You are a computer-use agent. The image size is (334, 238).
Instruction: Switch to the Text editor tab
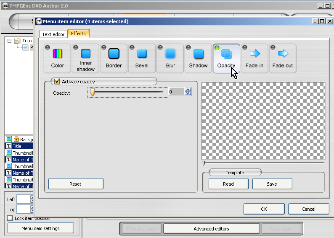pos(53,34)
